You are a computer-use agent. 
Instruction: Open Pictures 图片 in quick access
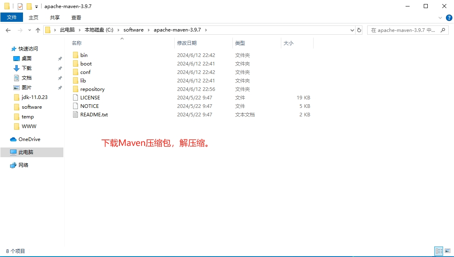tap(27, 88)
